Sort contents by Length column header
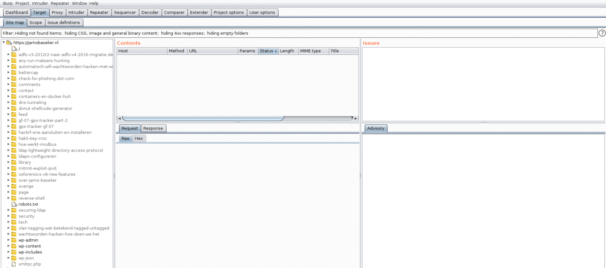This screenshot has height=268, width=606. click(288, 51)
